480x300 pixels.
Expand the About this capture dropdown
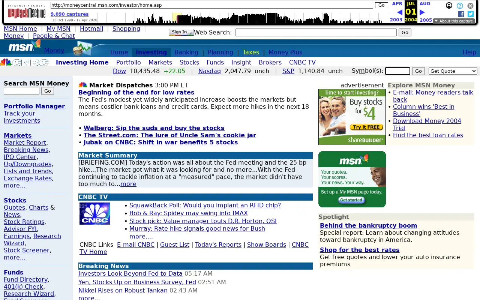454,21
